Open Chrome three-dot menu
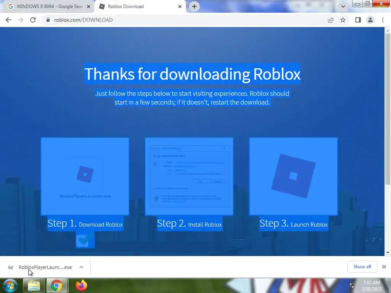391x293 pixels. click(383, 20)
